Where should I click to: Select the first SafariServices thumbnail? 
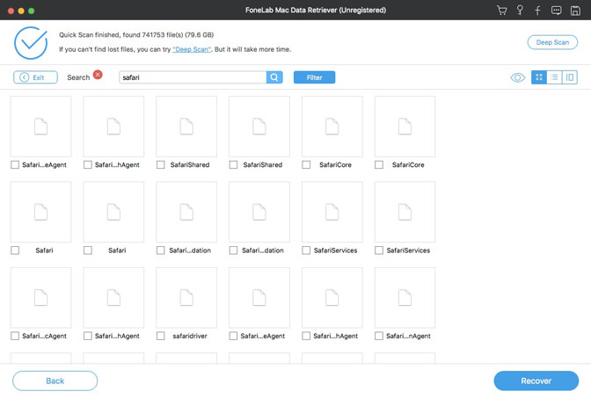pos(332,212)
